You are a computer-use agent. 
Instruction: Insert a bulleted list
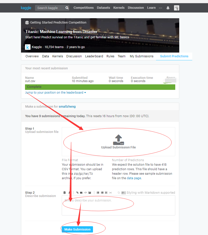pyautogui.click(x=102, y=193)
